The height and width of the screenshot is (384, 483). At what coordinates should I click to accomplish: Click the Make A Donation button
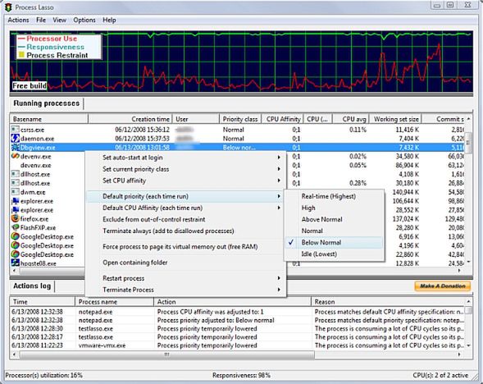[442, 286]
